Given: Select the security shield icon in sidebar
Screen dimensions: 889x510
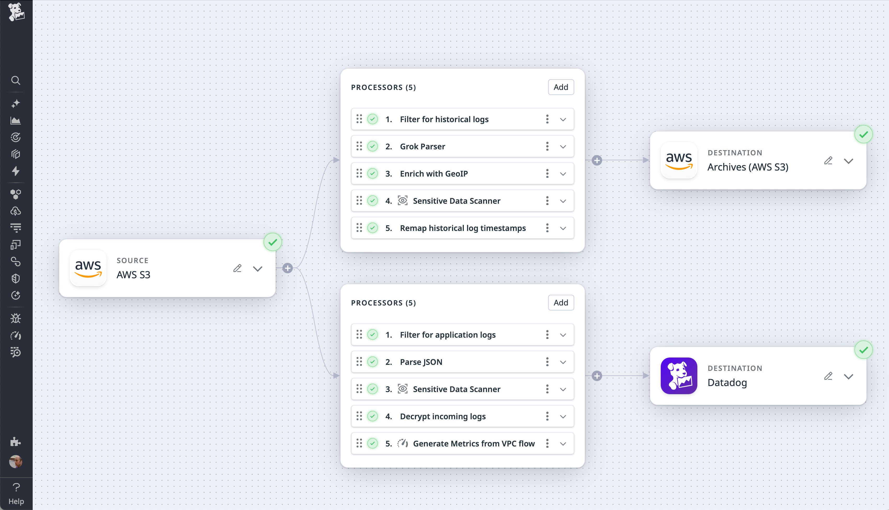Looking at the screenshot, I should 16,278.
